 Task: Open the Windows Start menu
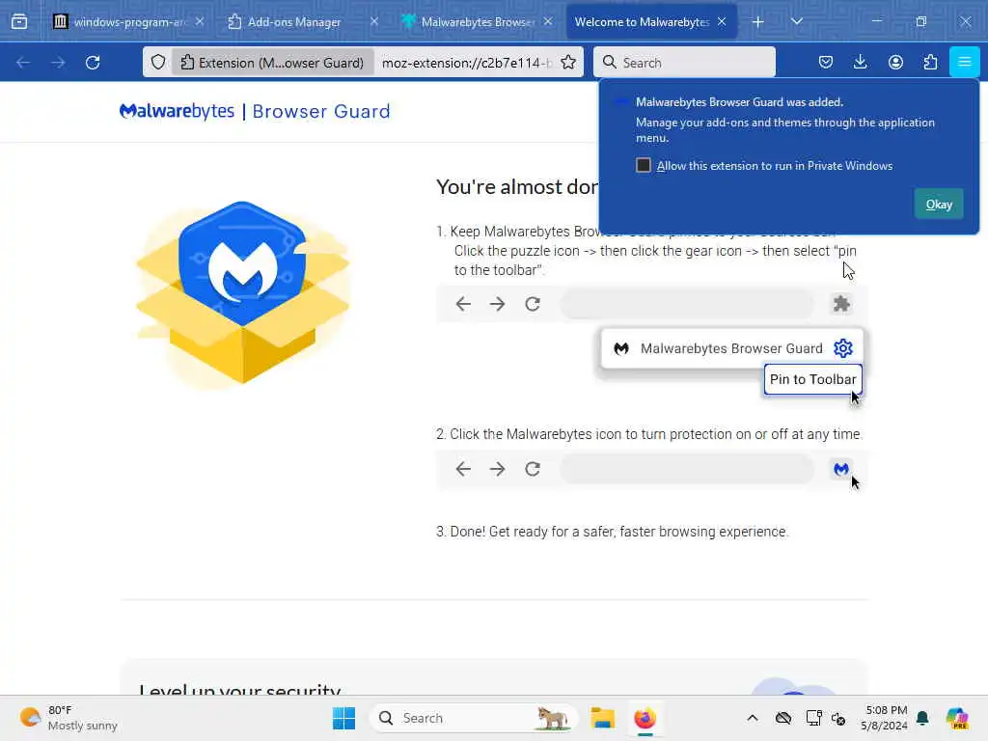(x=344, y=718)
